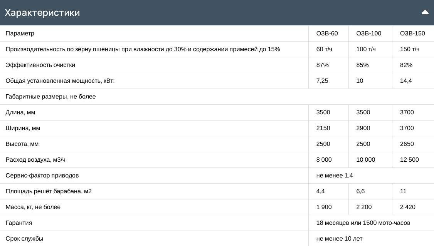Select the ОЗВ-150 column header
The width and height of the screenshot is (434, 246).
(412, 33)
